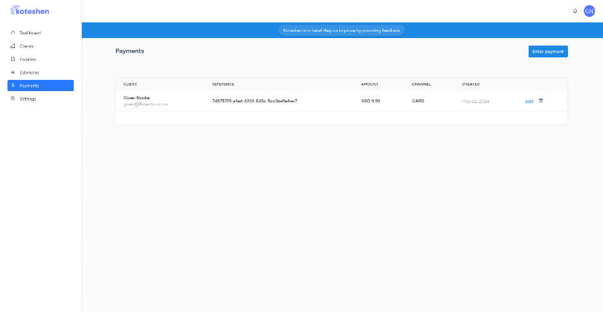Click the Clients sidebar icon
This screenshot has height=312, width=603.
tap(12, 46)
